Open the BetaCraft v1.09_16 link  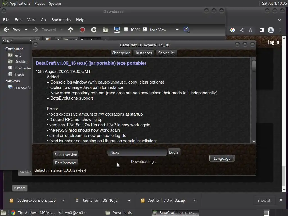click(56, 63)
